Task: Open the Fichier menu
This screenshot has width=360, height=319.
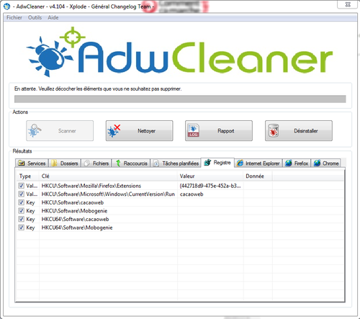Action: (14, 17)
